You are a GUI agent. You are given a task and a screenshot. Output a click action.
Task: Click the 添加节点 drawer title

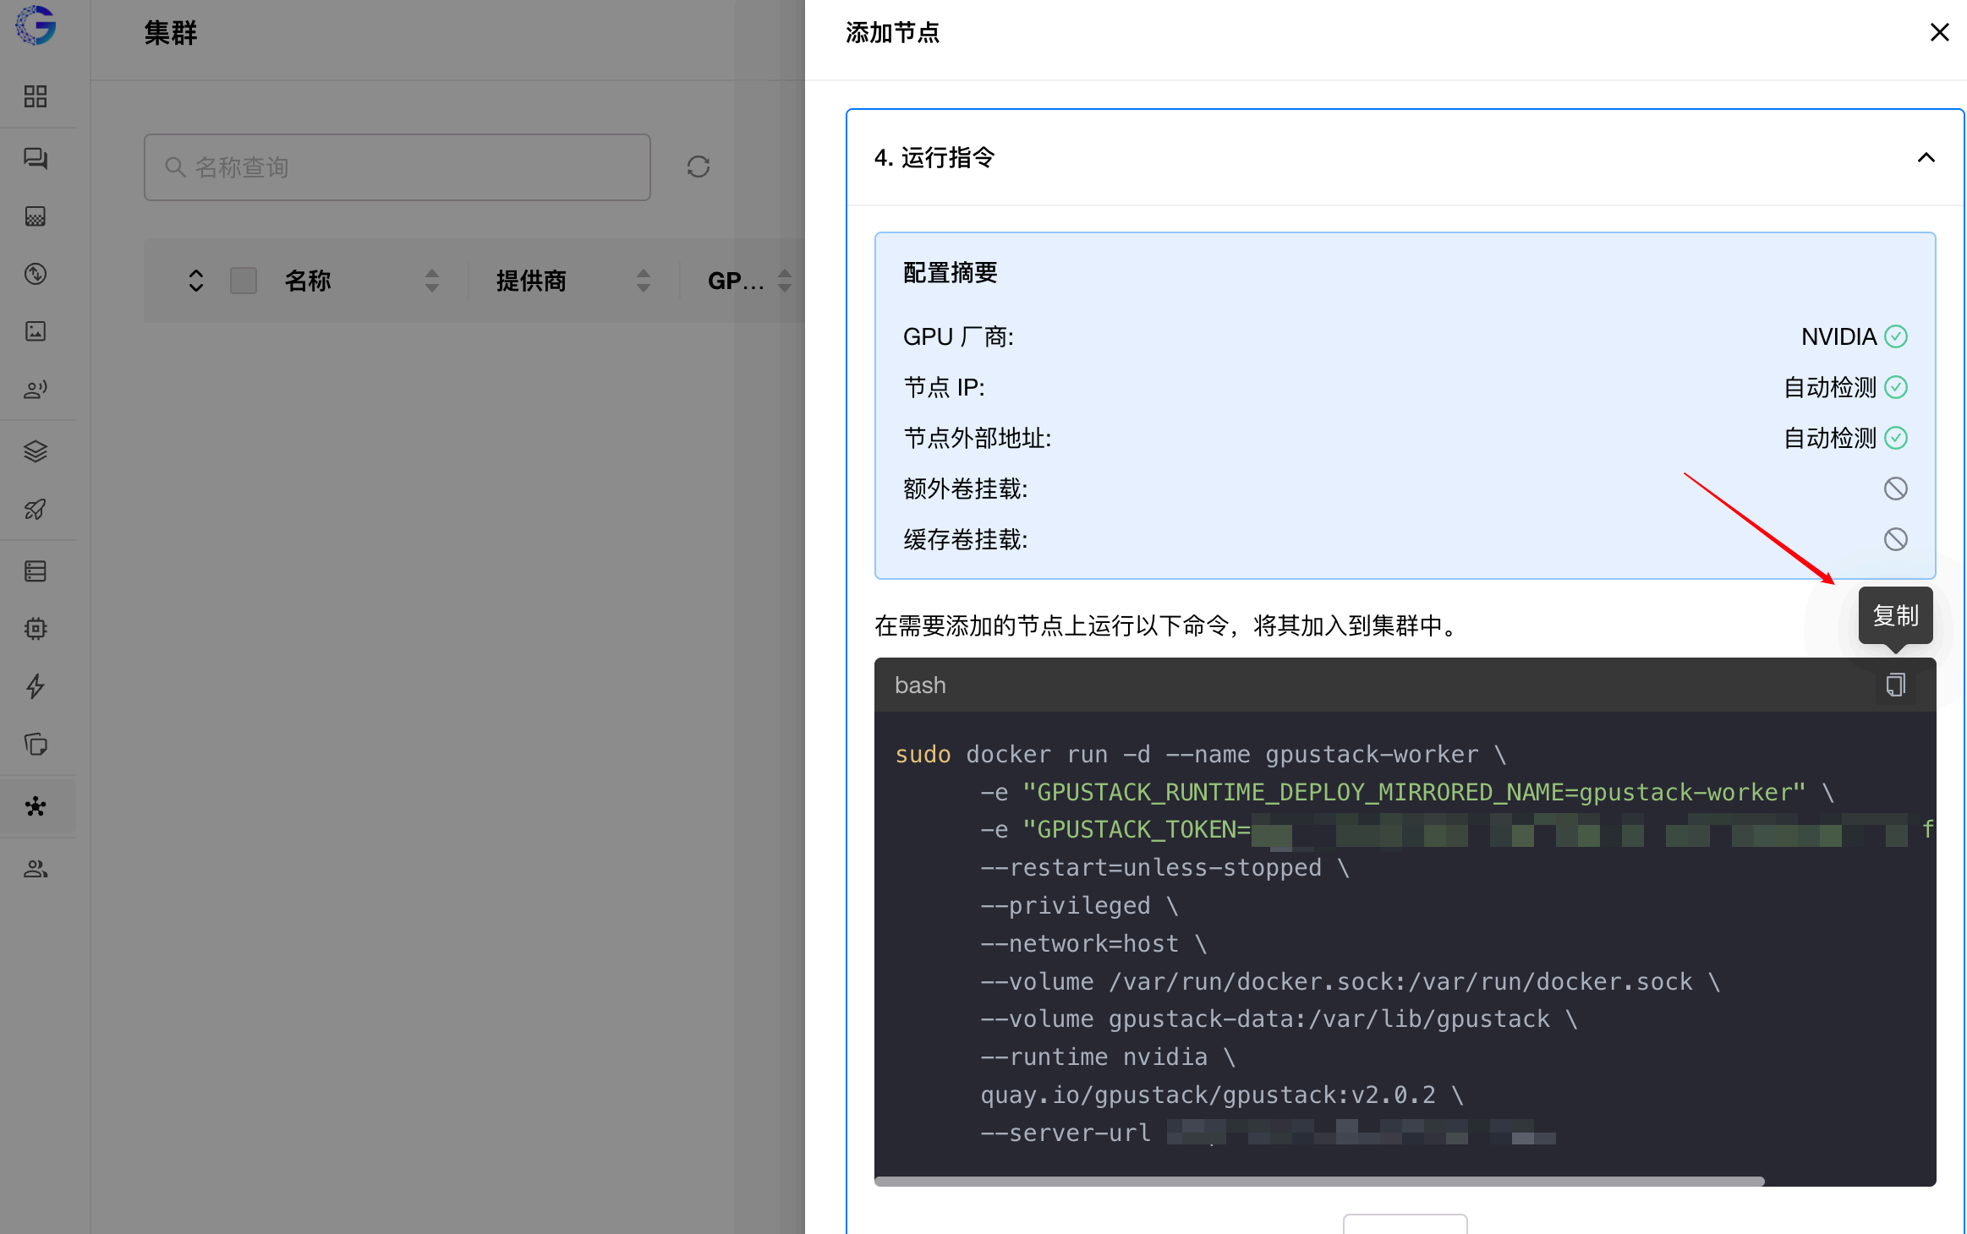pyautogui.click(x=893, y=32)
